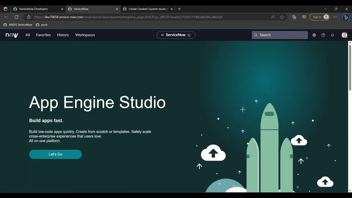Image resolution: width=352 pixels, height=198 pixels.
Task: Open a new browser tab
Action: [x=179, y=9]
